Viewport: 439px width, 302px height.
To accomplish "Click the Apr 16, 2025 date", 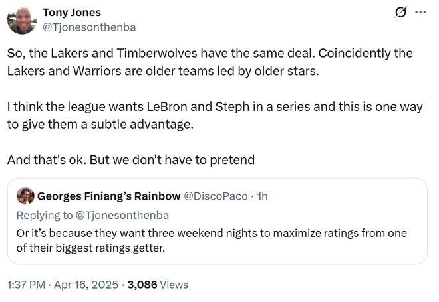I will click(x=86, y=285).
